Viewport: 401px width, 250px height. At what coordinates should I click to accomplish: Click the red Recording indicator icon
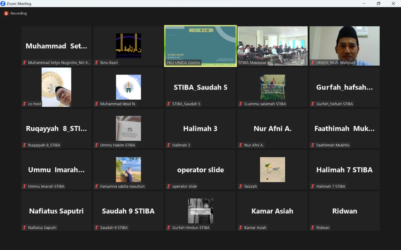point(6,14)
